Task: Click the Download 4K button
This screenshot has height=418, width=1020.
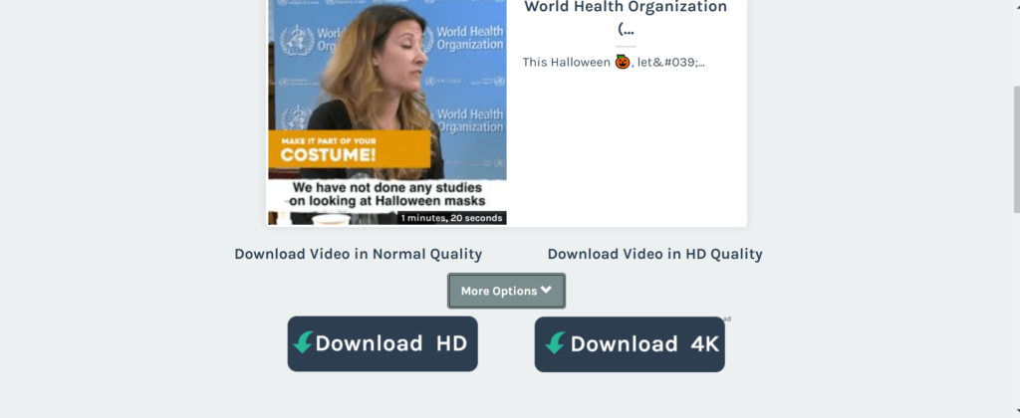Action: (630, 344)
